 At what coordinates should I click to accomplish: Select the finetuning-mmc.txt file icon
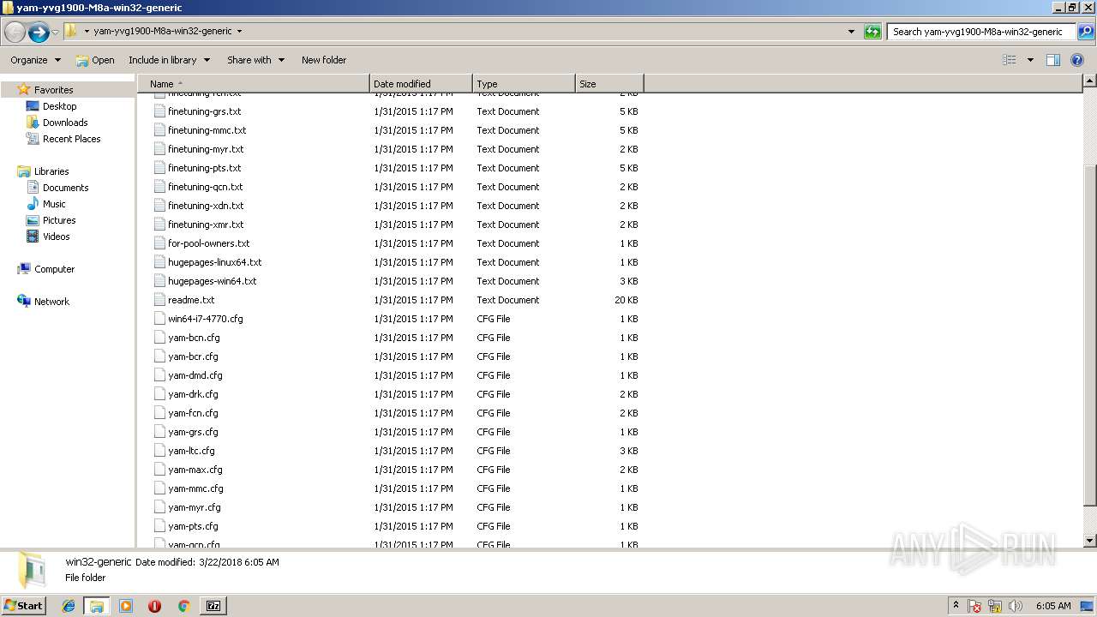[x=159, y=130]
